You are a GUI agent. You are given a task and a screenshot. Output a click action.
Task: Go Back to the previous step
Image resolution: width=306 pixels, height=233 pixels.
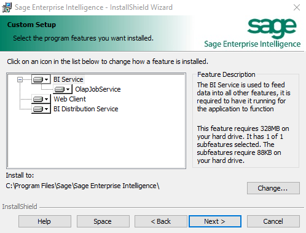pyautogui.click(x=161, y=221)
